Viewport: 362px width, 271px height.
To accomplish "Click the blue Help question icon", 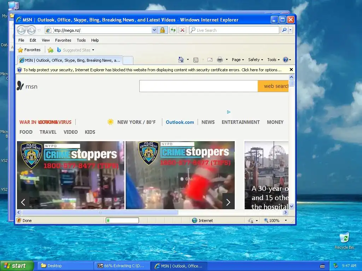I will 286,60.
